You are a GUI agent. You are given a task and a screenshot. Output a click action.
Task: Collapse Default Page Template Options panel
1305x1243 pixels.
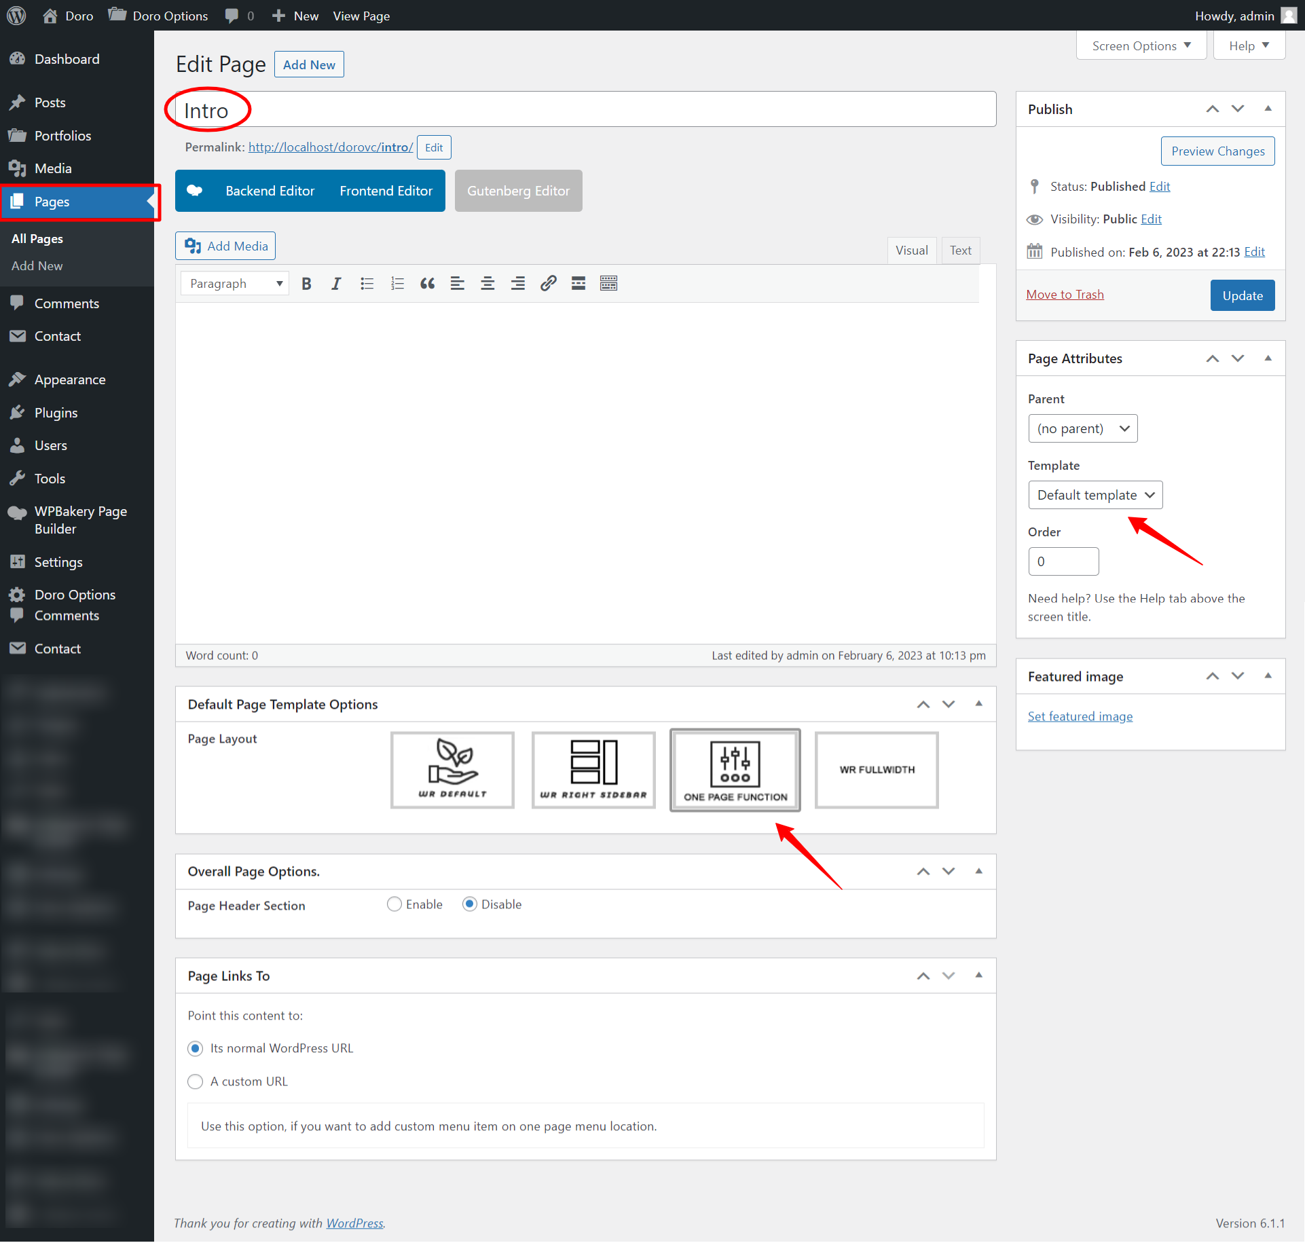978,703
